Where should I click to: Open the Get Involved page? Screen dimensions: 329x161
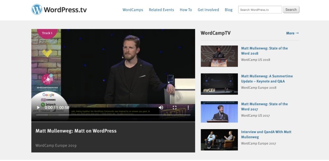[x=208, y=10]
